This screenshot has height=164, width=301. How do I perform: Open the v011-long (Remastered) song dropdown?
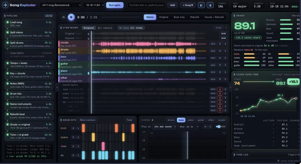pyautogui.click(x=61, y=5)
